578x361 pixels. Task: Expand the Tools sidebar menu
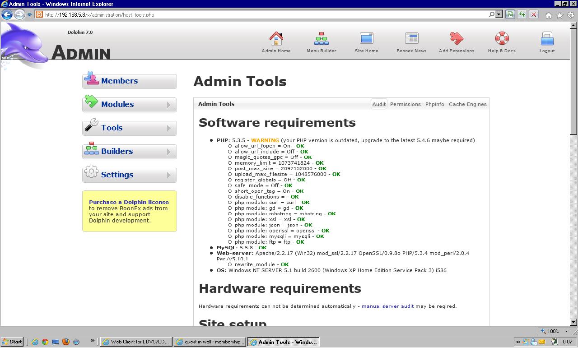coord(130,128)
